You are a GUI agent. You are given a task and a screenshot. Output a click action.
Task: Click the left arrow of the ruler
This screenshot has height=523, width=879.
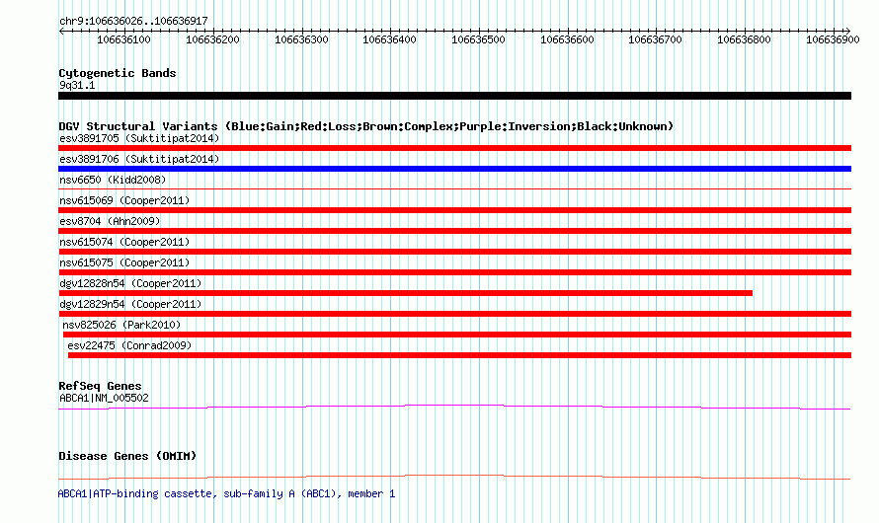click(x=61, y=31)
